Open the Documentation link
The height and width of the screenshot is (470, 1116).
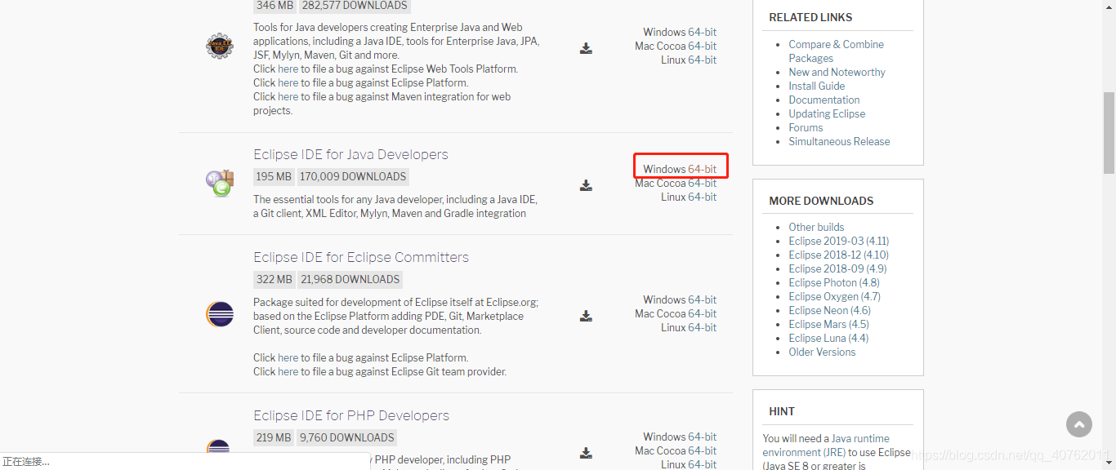tap(824, 100)
